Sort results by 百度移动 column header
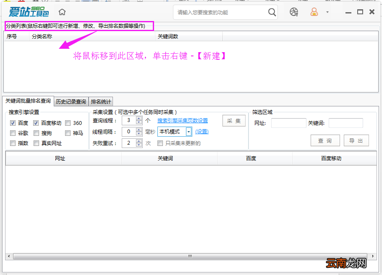Viewport: 382px width, 275px height. point(334,159)
